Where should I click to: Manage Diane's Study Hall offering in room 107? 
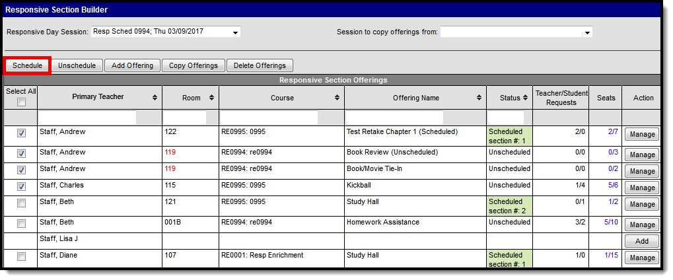(x=642, y=258)
